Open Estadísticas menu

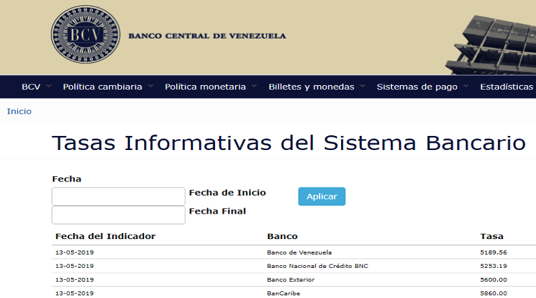(507, 87)
